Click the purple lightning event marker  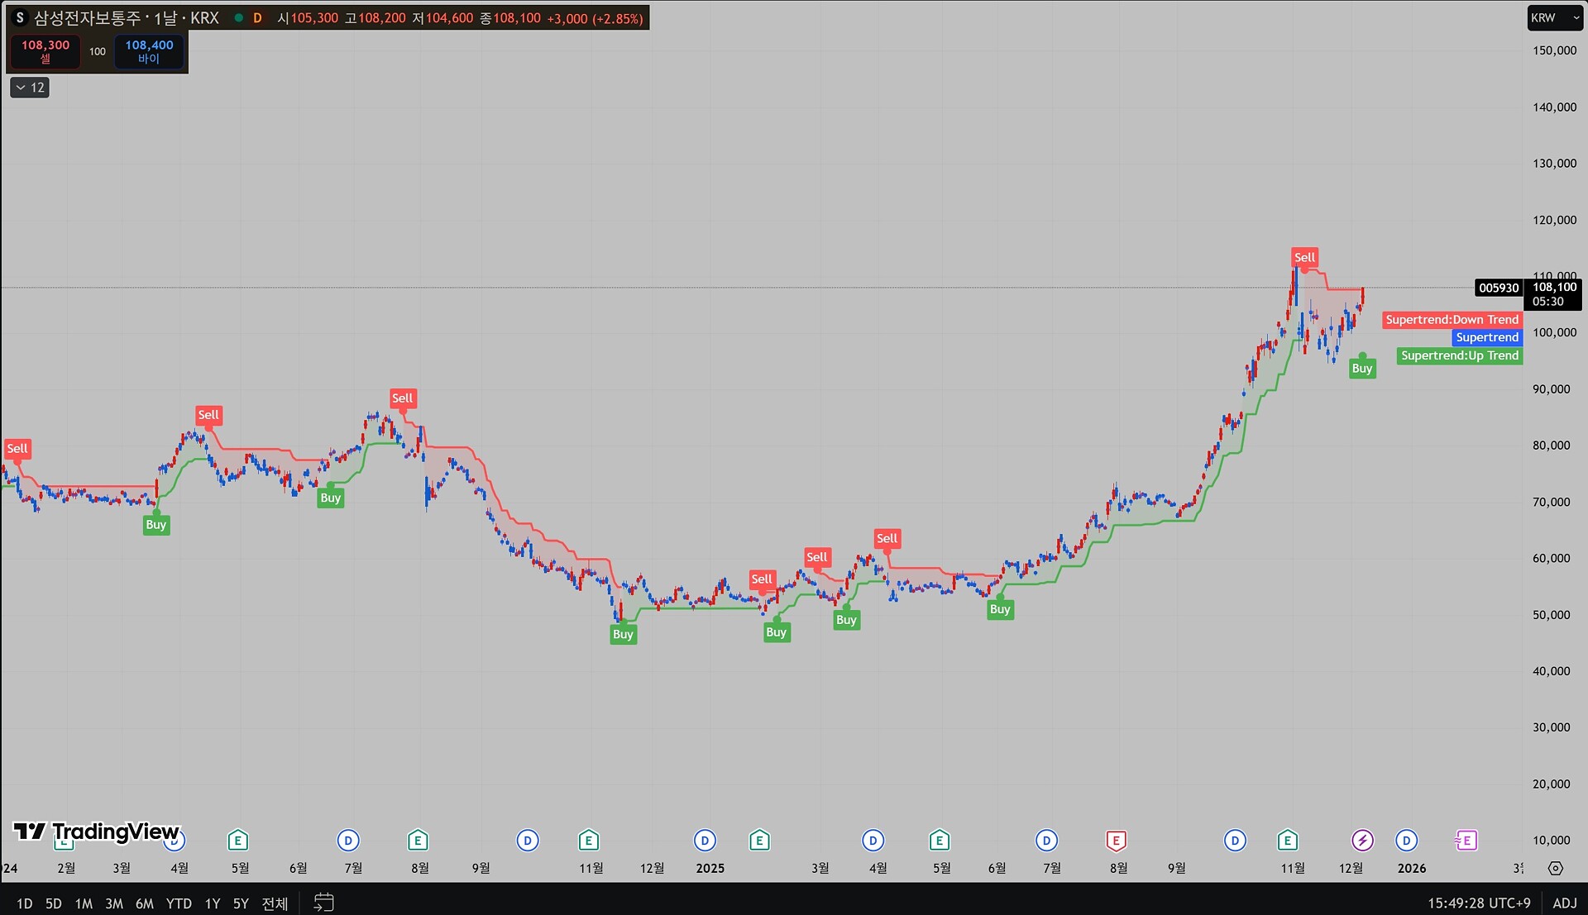tap(1362, 841)
